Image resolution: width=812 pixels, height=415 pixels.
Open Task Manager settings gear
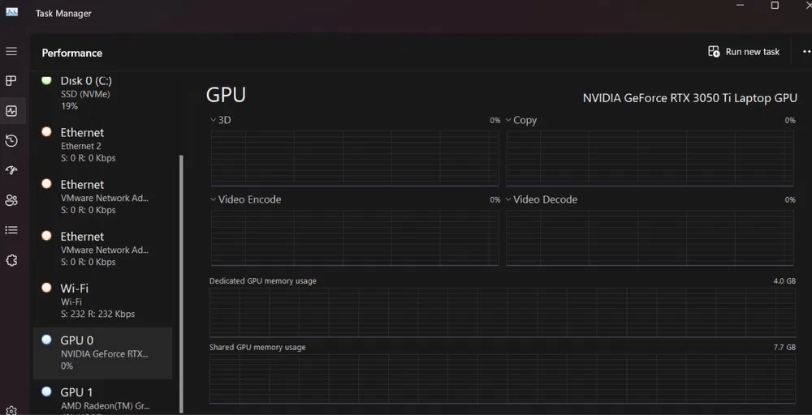11,410
